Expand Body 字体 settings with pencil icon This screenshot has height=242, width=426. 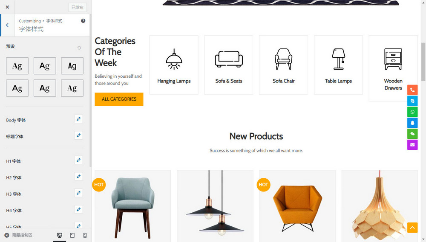pos(78,119)
